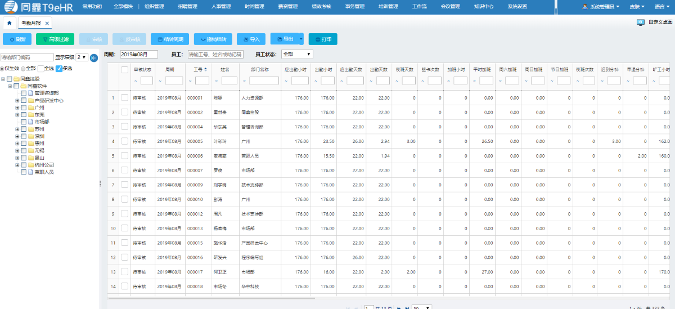Open the 员工状态 dropdown
This screenshot has width=675, height=309.
297,55
